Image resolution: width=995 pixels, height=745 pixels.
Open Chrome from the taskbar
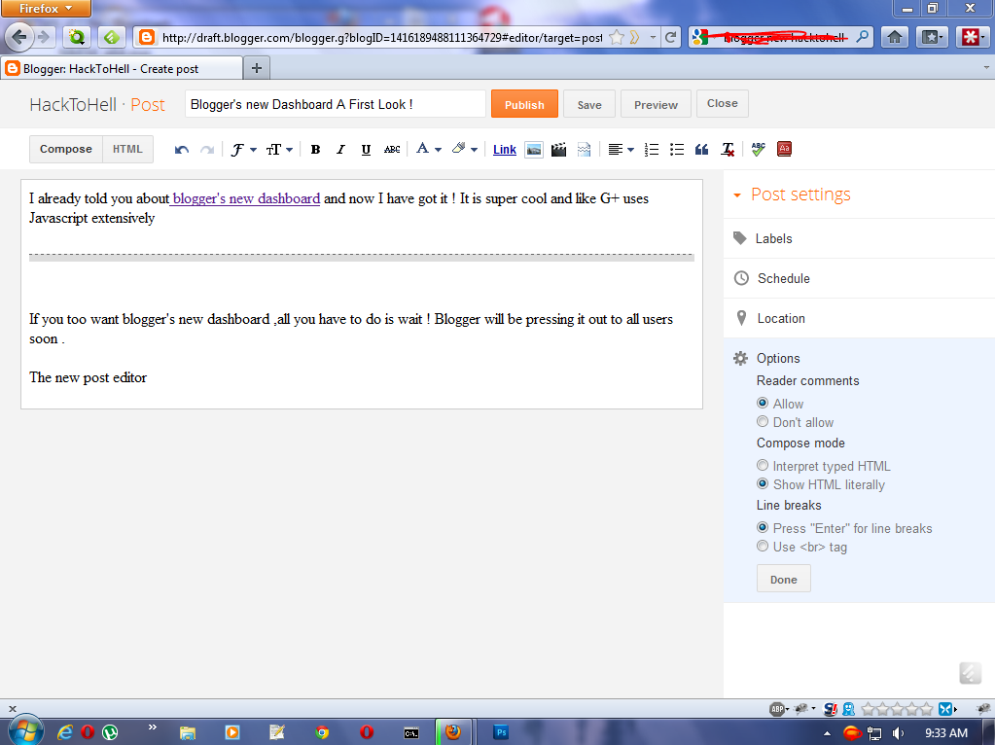click(322, 732)
